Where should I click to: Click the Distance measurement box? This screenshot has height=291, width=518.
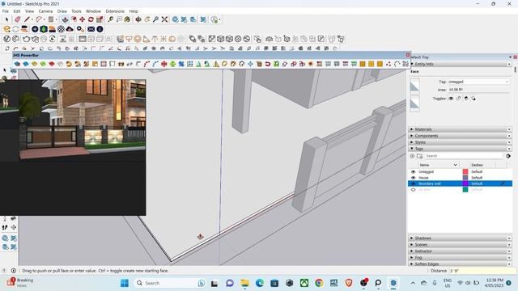click(482, 271)
